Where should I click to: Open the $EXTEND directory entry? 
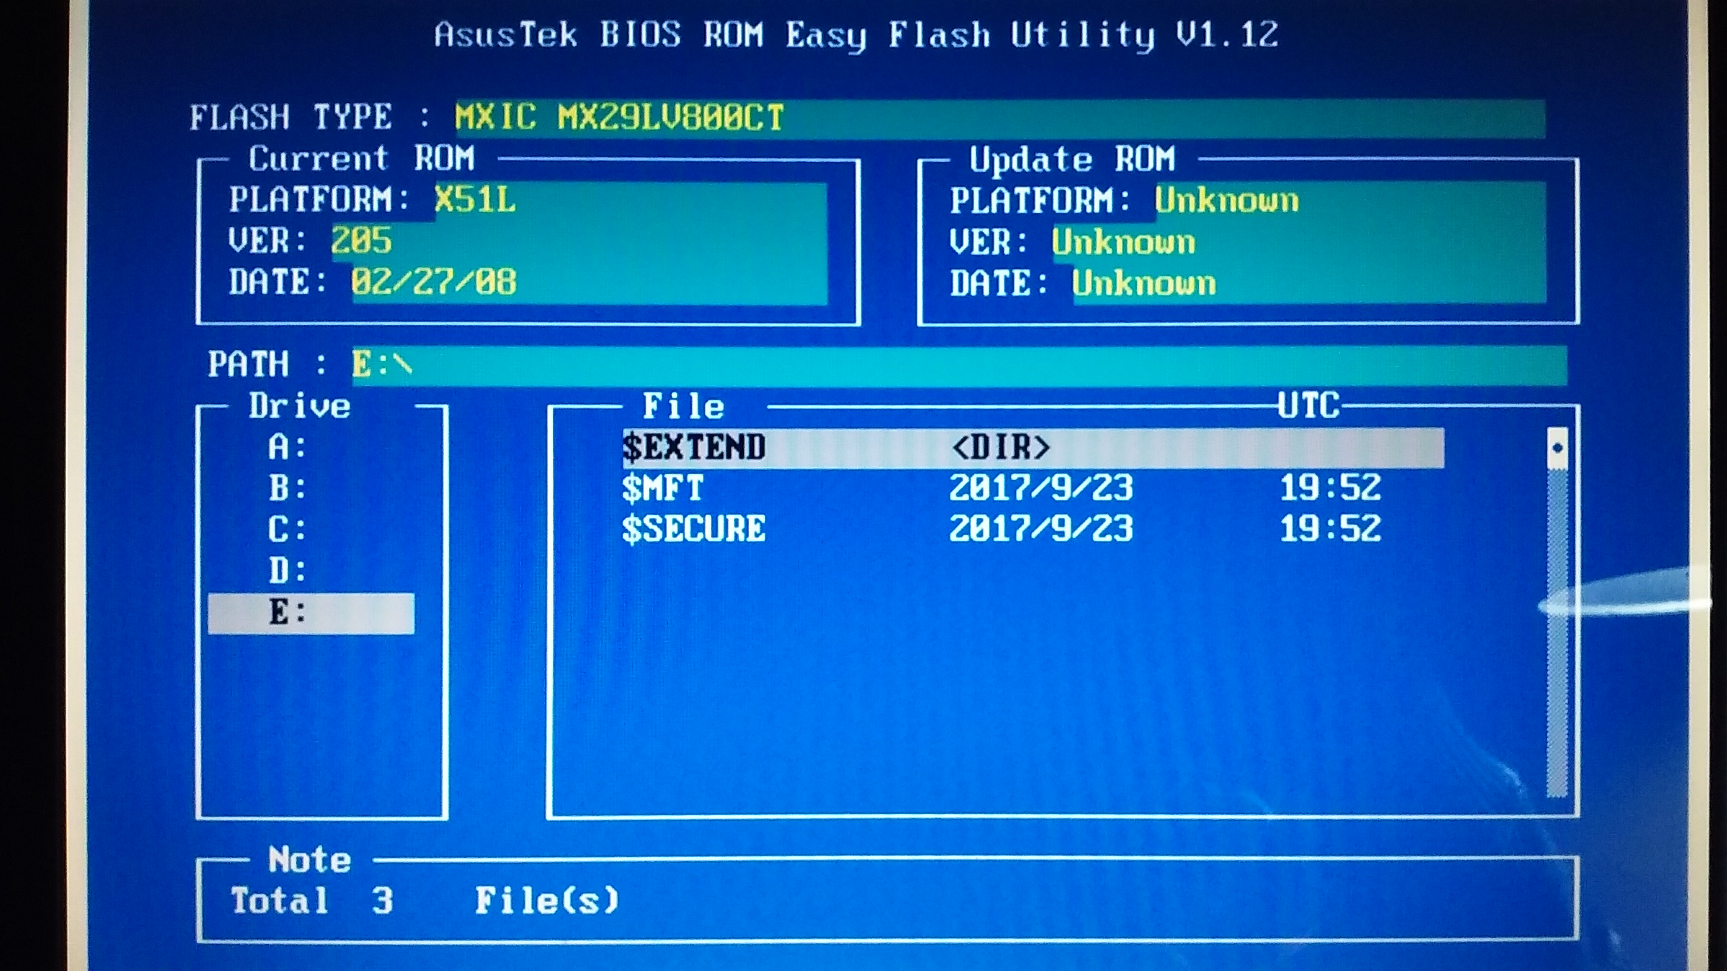pyautogui.click(x=693, y=448)
